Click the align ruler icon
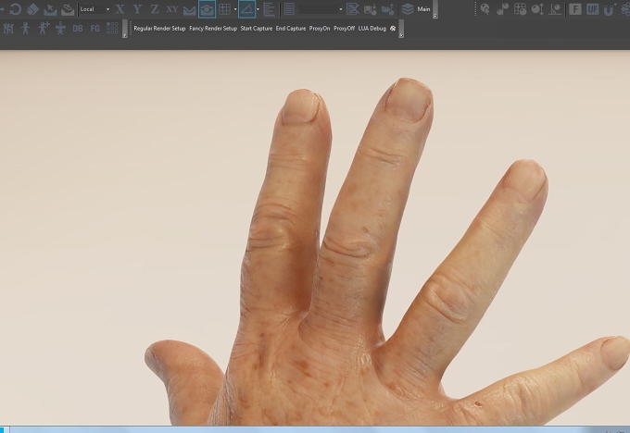The image size is (630, 433). click(x=270, y=9)
